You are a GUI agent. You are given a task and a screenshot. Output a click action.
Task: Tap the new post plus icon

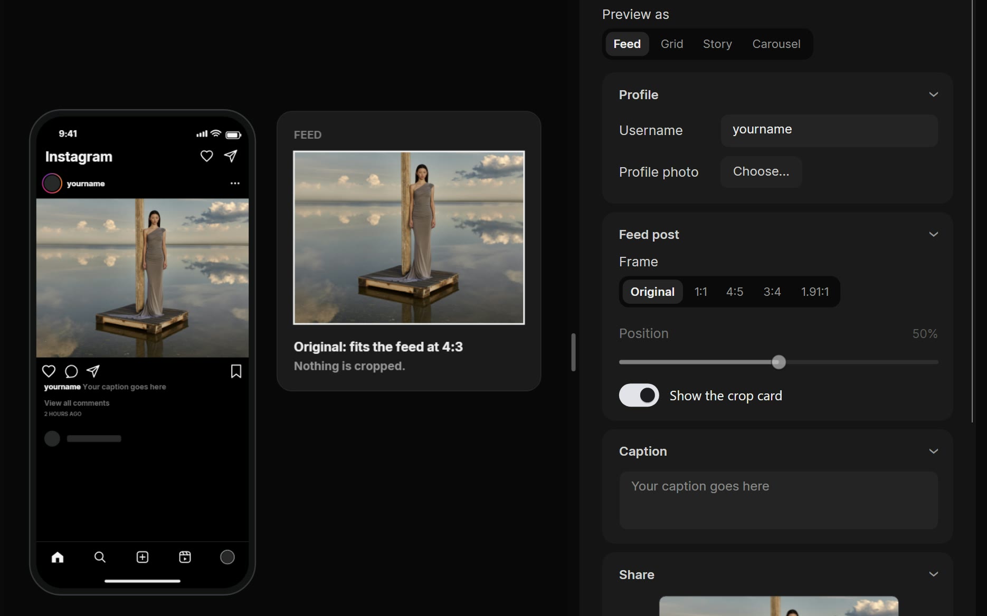(x=143, y=557)
